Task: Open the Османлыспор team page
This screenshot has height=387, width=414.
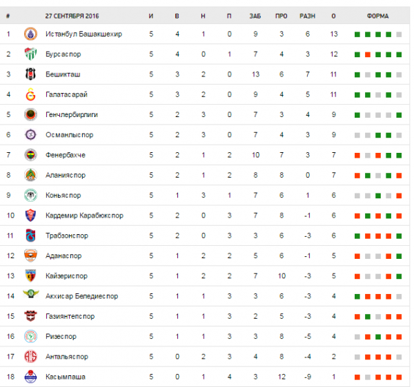Action: tap(69, 134)
